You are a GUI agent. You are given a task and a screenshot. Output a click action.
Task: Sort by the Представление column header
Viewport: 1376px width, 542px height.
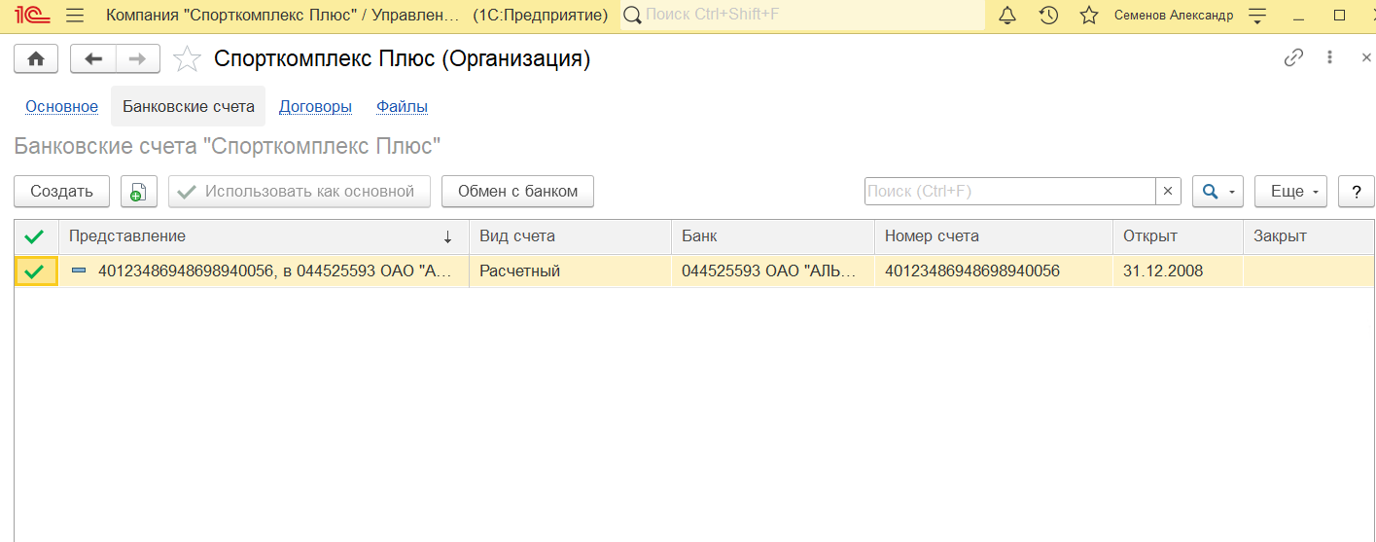click(x=265, y=236)
